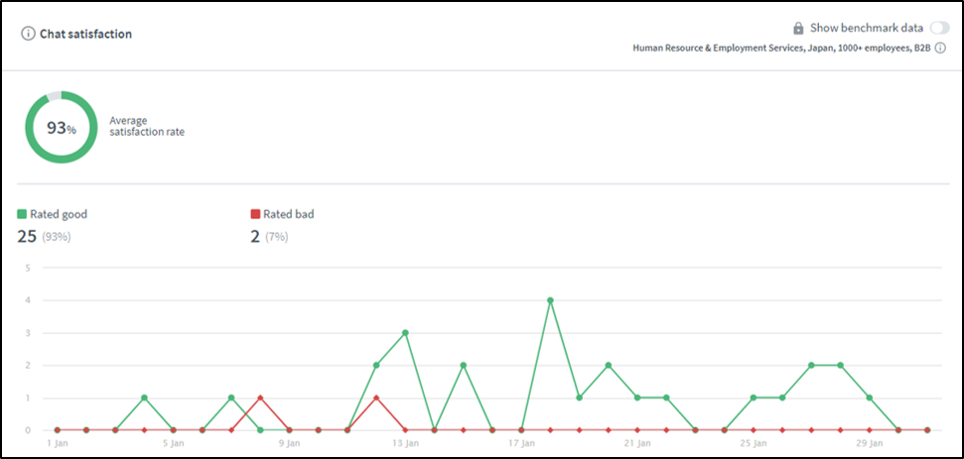The width and height of the screenshot is (964, 459).
Task: Click the red data point on 8 Jan
Action: 260,398
